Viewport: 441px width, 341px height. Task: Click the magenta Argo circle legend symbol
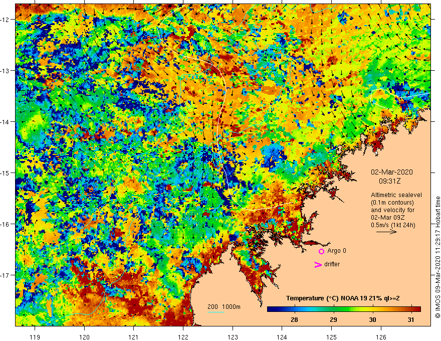point(321,252)
